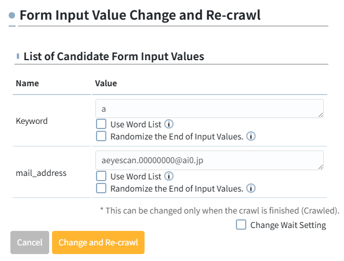Toggle the Change Wait Setting checkbox

241,225
